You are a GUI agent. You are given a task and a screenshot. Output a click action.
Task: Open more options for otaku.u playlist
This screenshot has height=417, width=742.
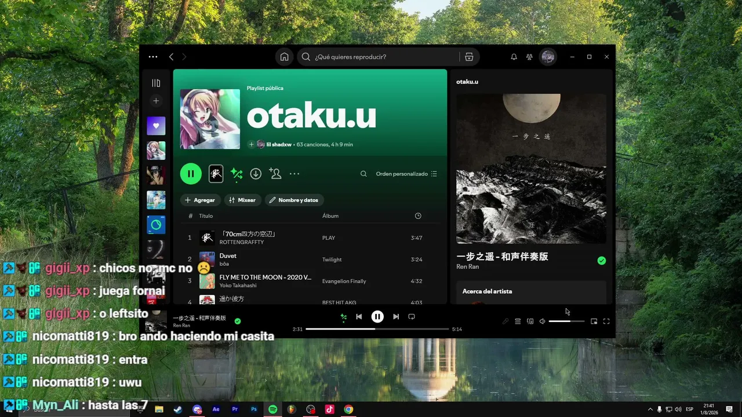pos(294,174)
